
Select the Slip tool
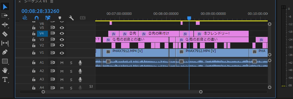5,43
